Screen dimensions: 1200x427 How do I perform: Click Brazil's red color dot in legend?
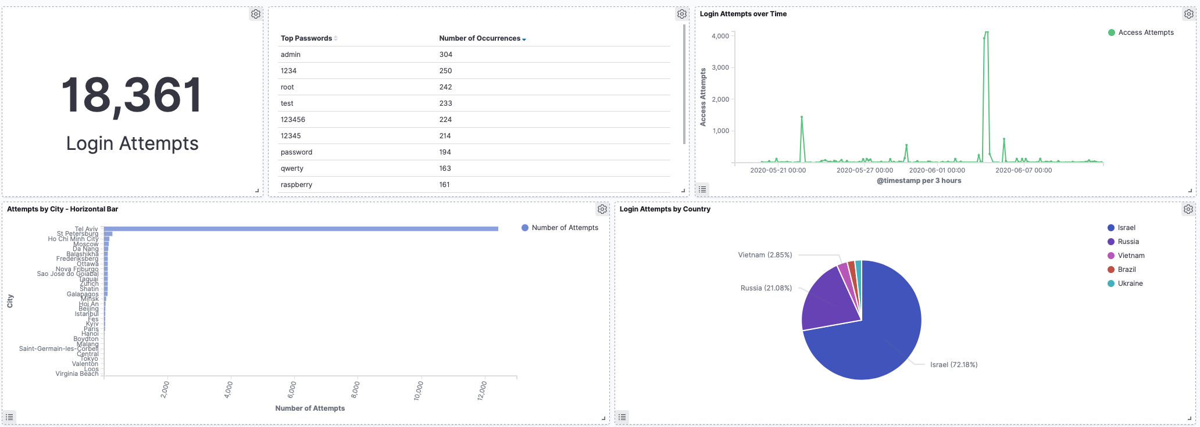tap(1111, 270)
